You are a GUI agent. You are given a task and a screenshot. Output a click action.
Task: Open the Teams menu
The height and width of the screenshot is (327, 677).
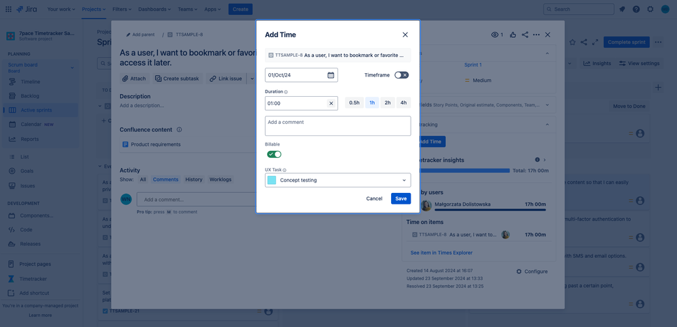point(188,9)
